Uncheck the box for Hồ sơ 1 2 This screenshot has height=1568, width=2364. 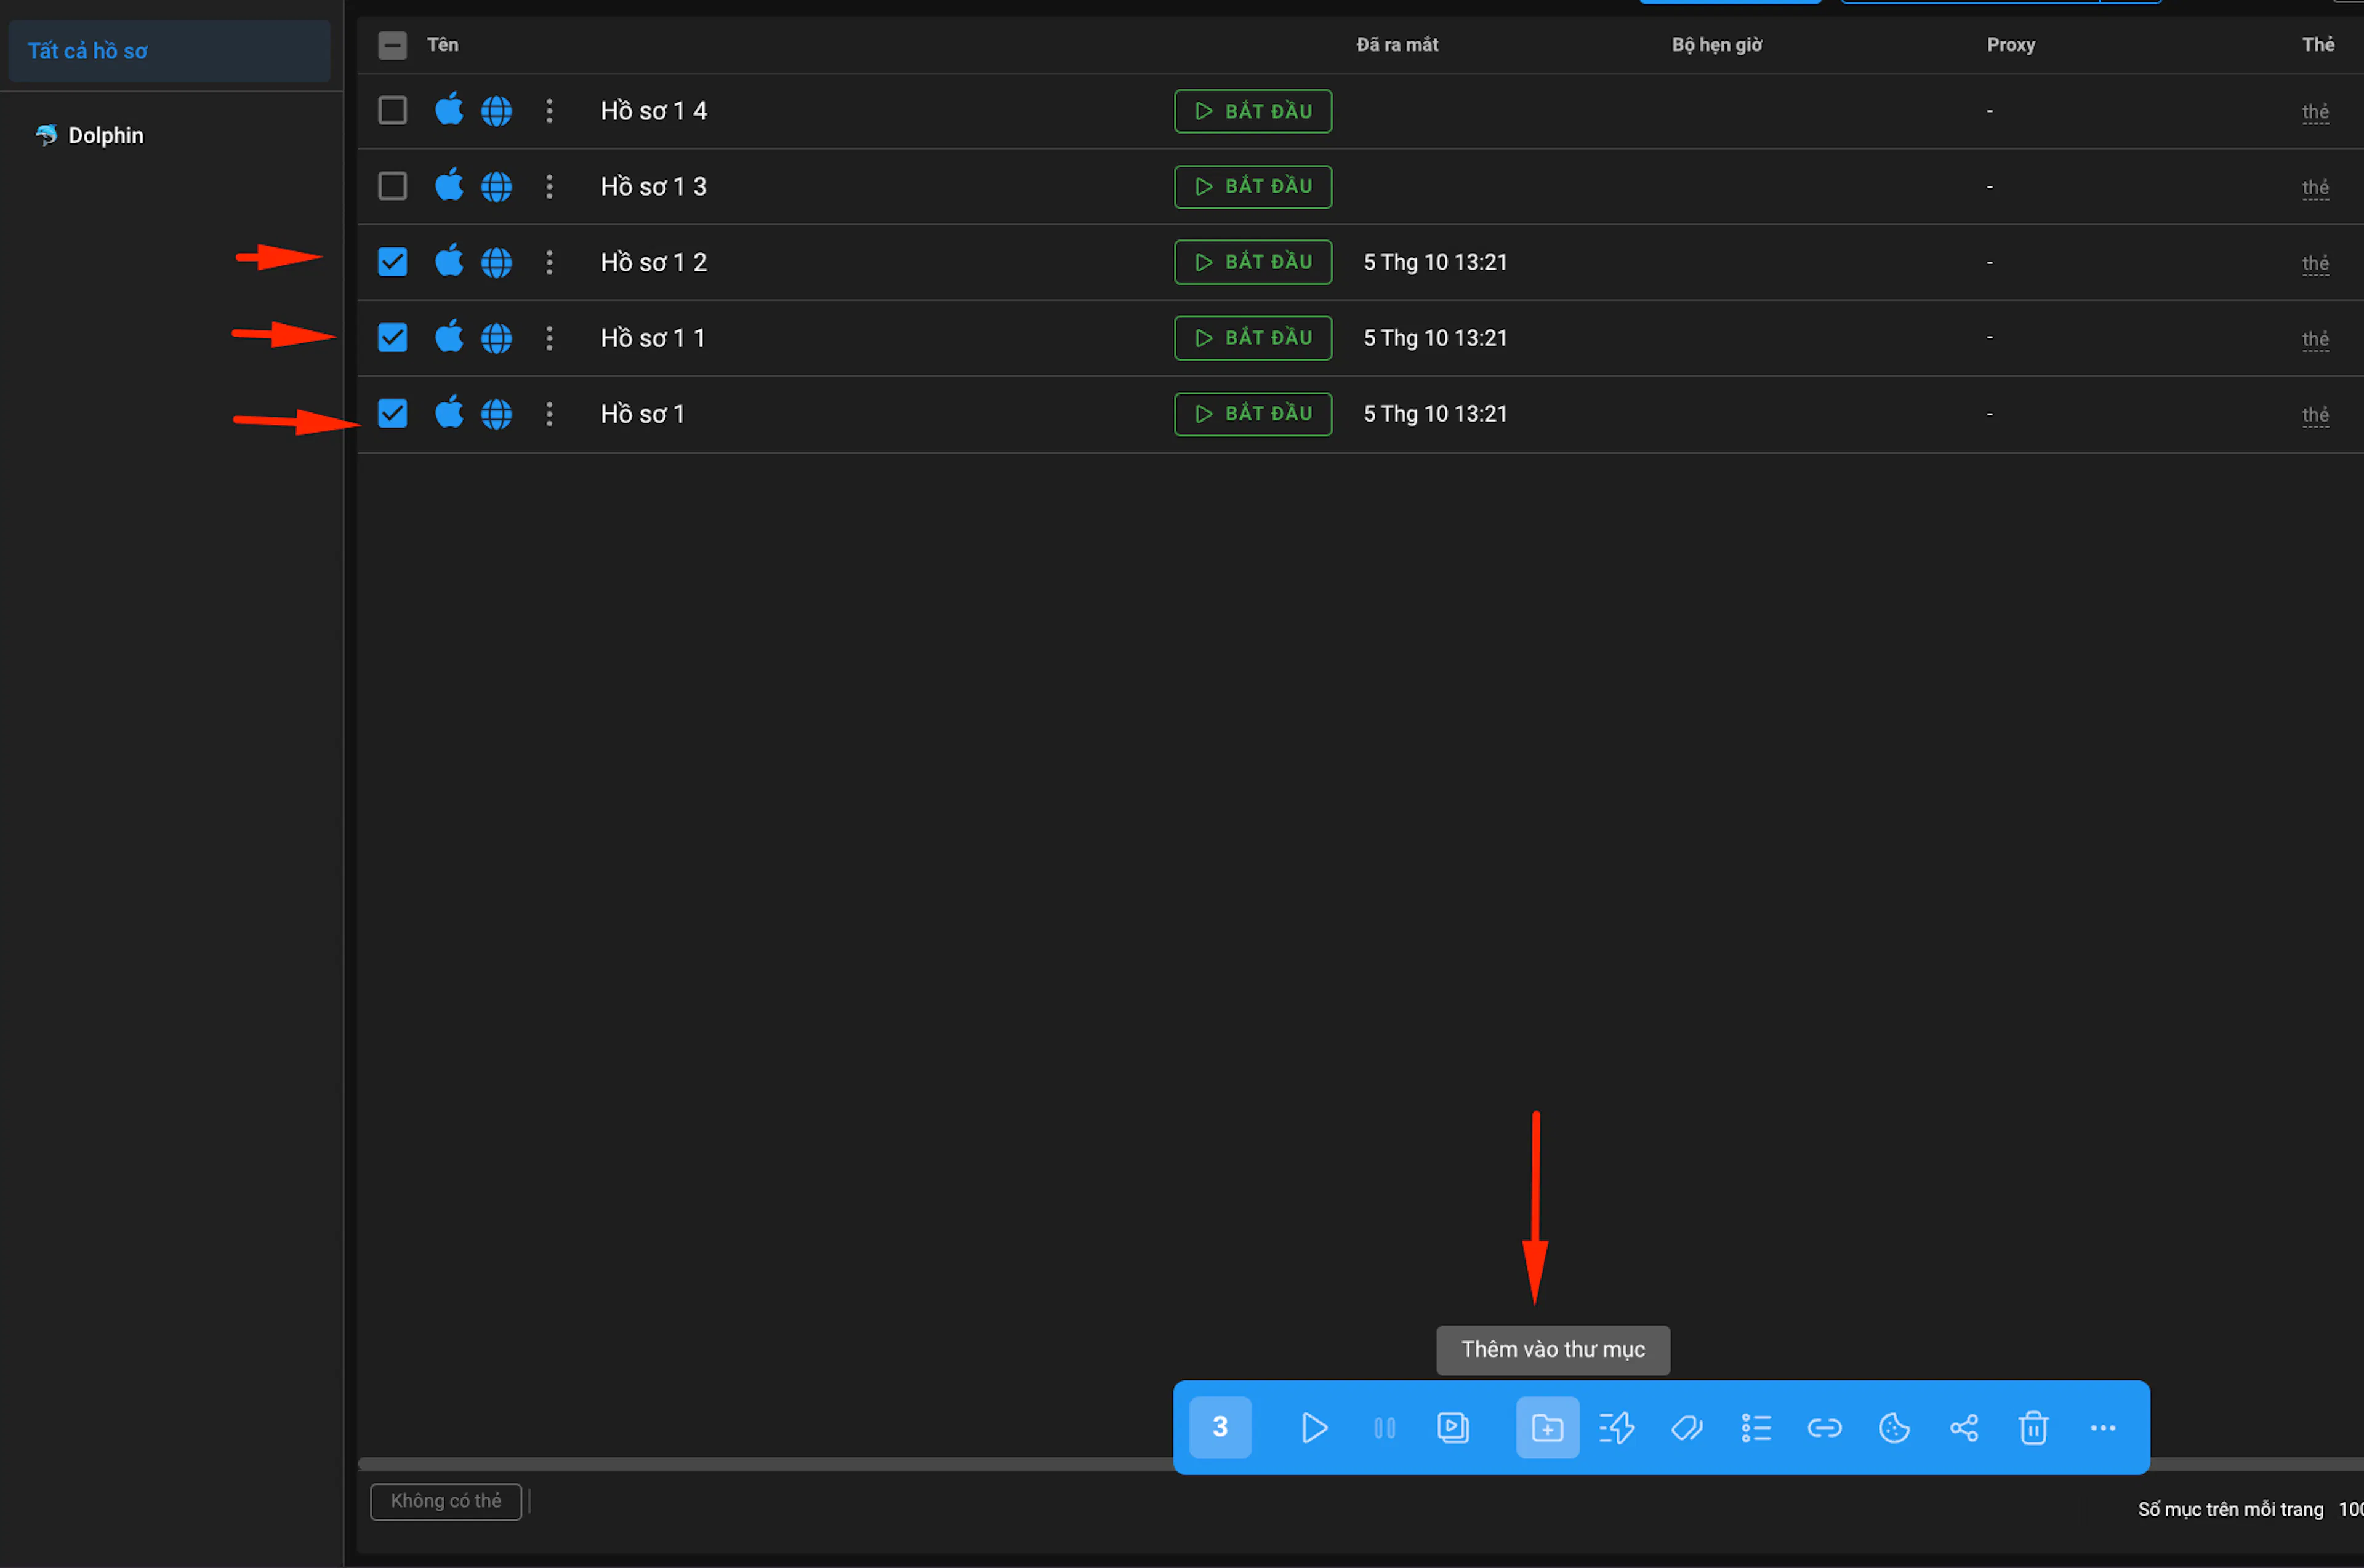[392, 262]
